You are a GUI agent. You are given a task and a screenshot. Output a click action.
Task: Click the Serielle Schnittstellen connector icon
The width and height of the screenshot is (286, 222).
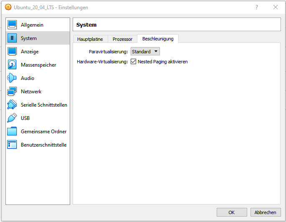12,105
